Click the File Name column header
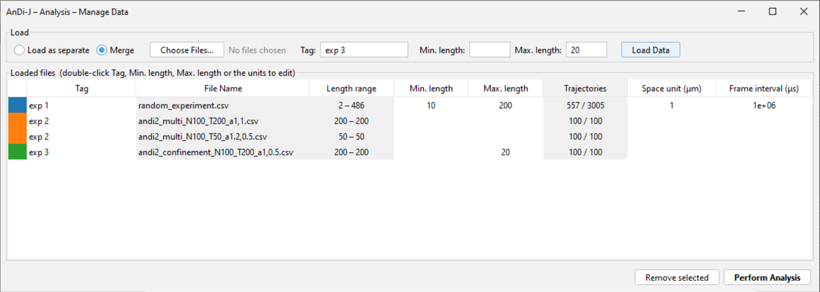 (x=223, y=88)
